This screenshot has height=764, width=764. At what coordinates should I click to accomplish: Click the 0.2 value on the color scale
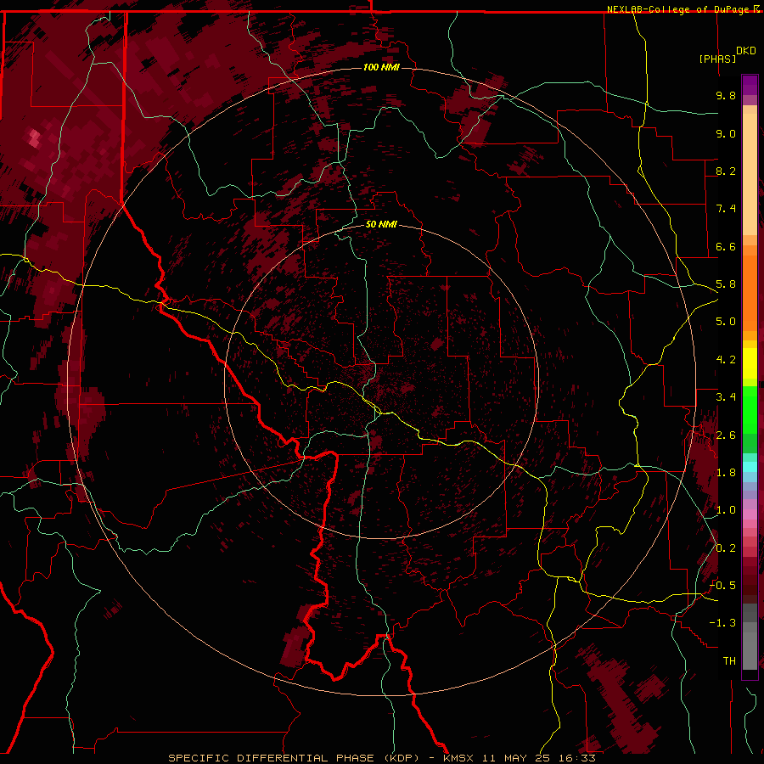coord(726,548)
